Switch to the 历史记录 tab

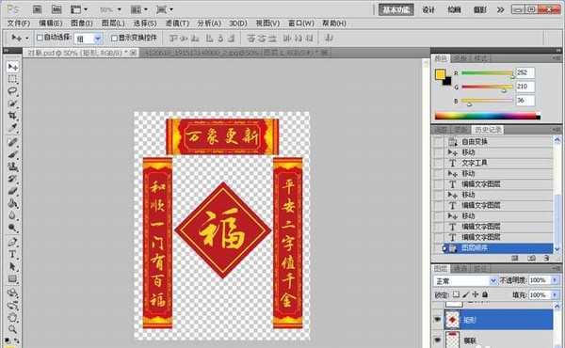(x=488, y=130)
